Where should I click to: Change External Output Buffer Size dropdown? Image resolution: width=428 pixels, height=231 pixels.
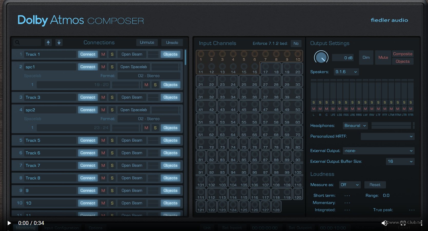[x=400, y=161]
